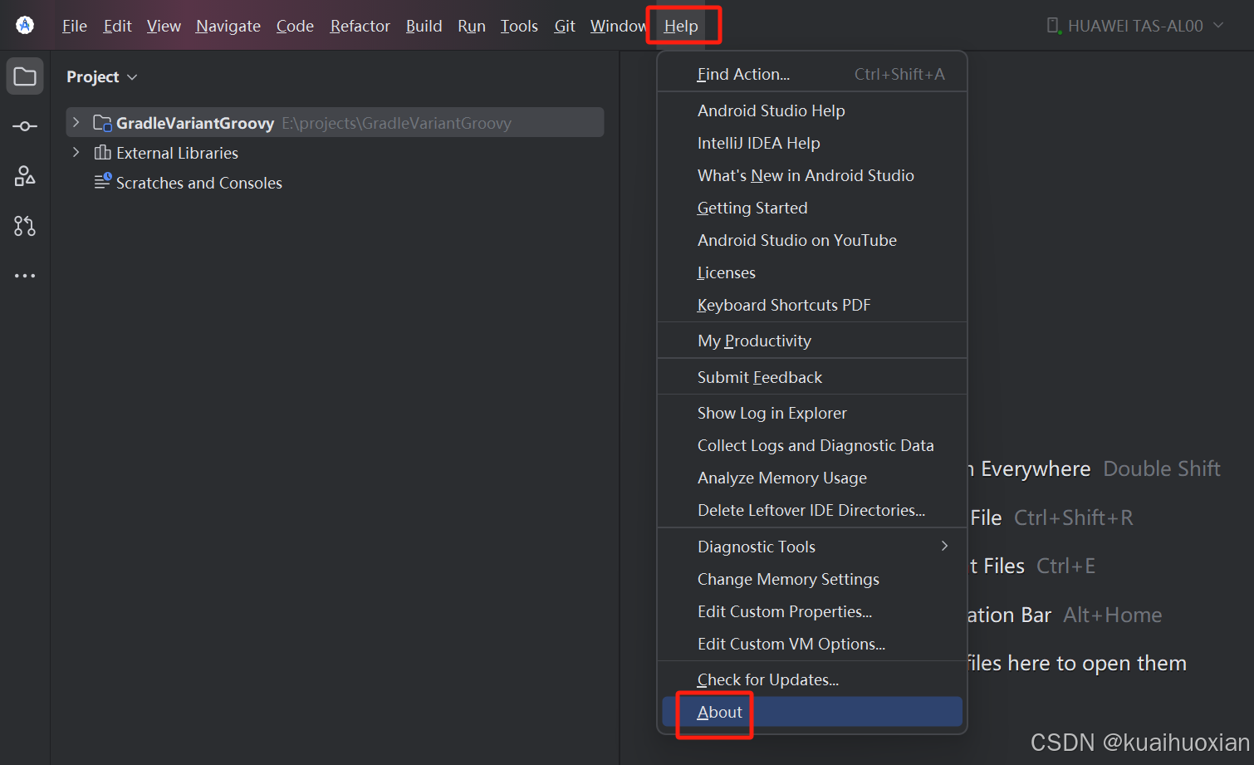Click the About menu entry

(718, 712)
